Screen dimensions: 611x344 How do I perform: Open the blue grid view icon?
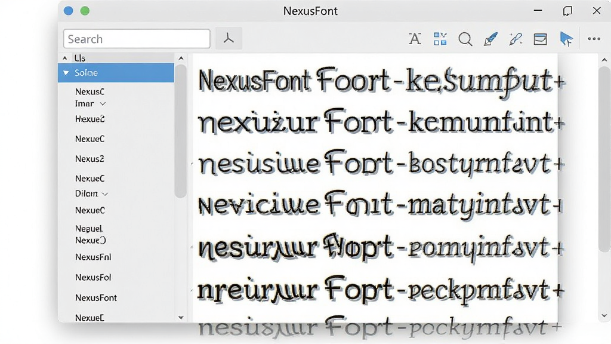coord(440,39)
